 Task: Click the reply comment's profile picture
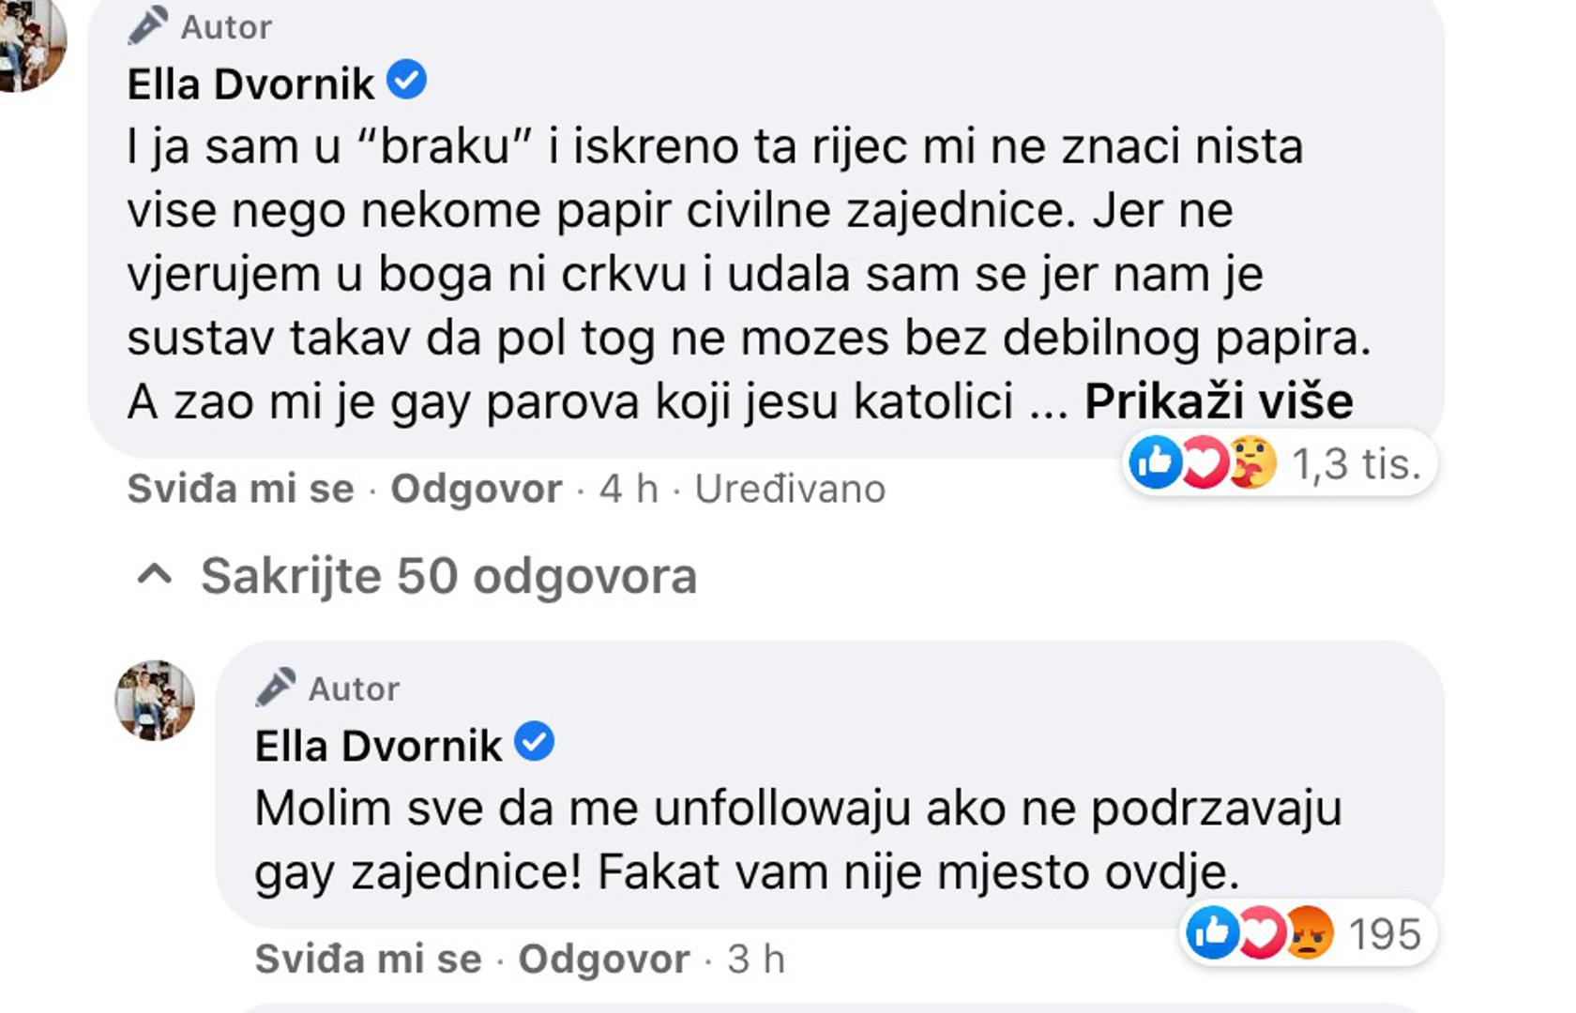pyautogui.click(x=155, y=701)
